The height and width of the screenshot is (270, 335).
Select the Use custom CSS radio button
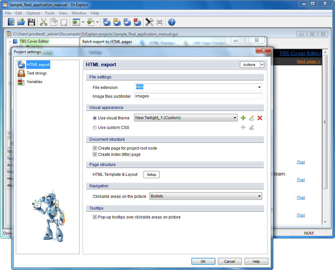(95, 128)
